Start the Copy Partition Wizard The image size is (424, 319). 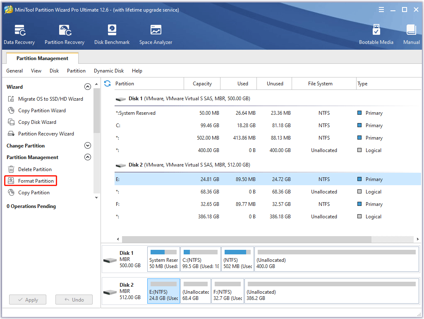[37, 111]
